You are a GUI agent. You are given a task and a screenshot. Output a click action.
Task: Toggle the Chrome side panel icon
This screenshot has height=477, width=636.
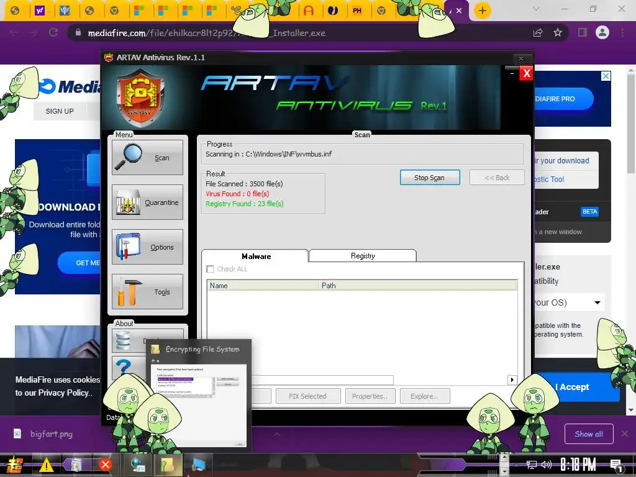(583, 32)
